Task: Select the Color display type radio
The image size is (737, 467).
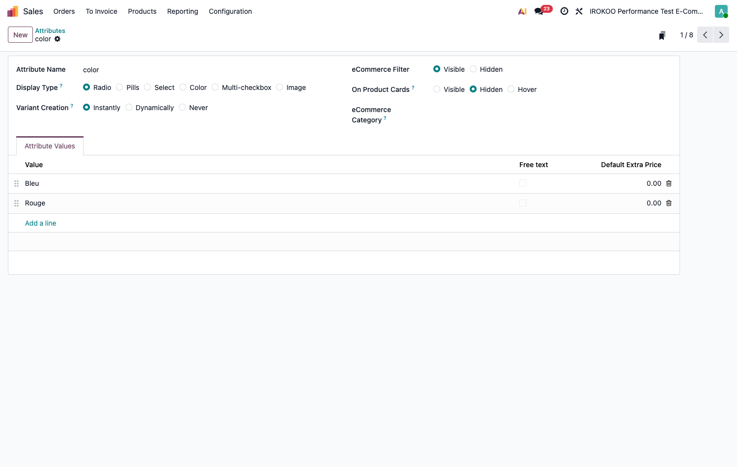Action: tap(183, 87)
